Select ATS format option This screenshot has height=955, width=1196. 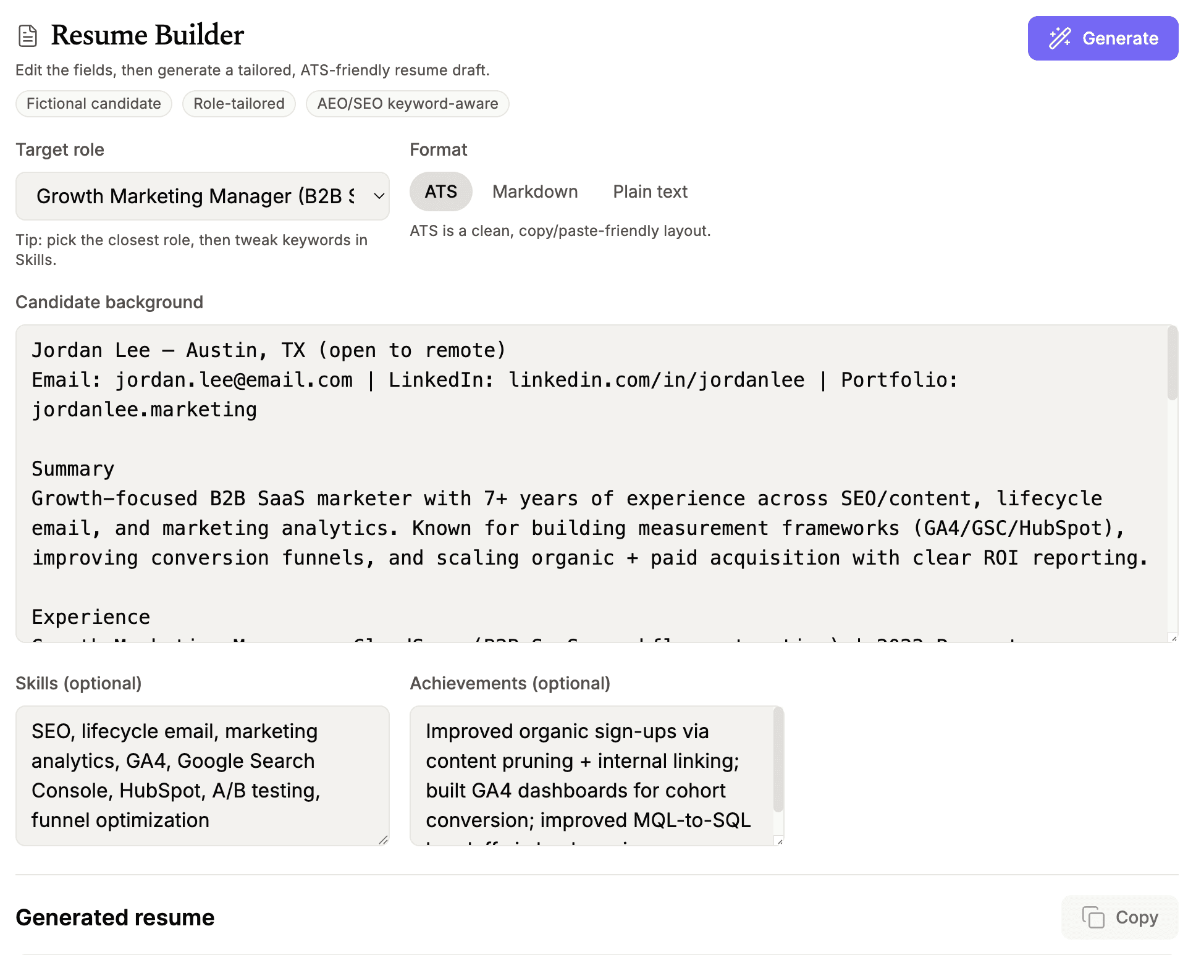coord(440,192)
